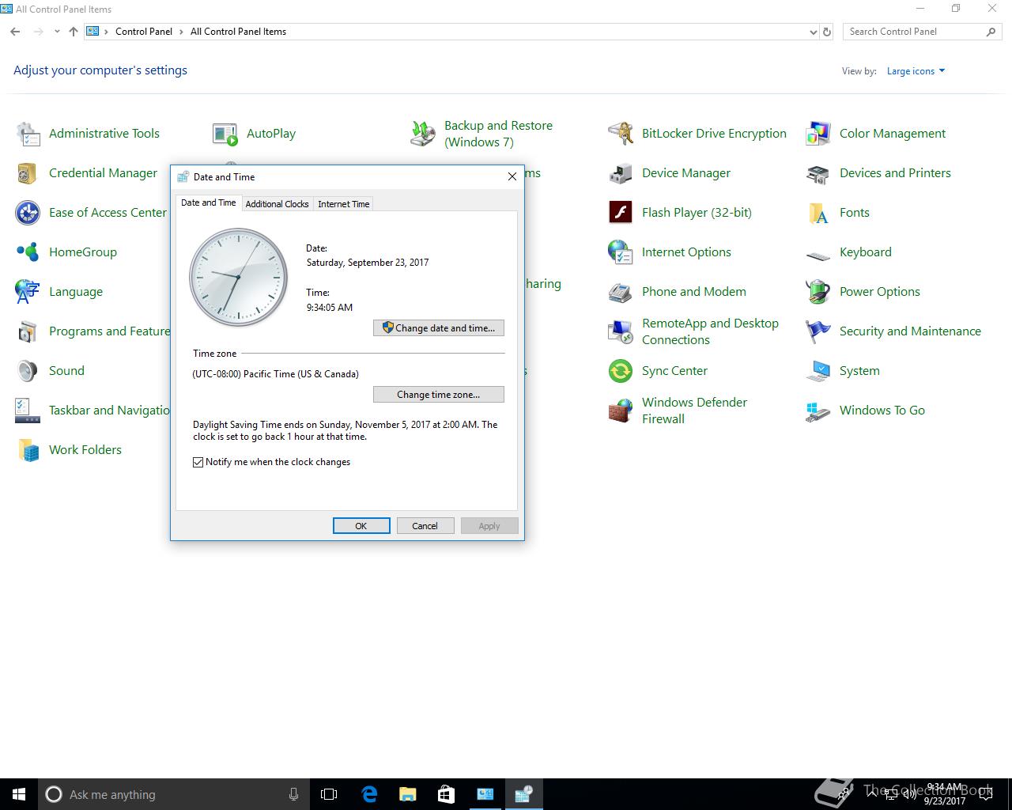Screen dimensions: 1012x810
Task: Close the Date and Time dialog
Action: point(512,176)
